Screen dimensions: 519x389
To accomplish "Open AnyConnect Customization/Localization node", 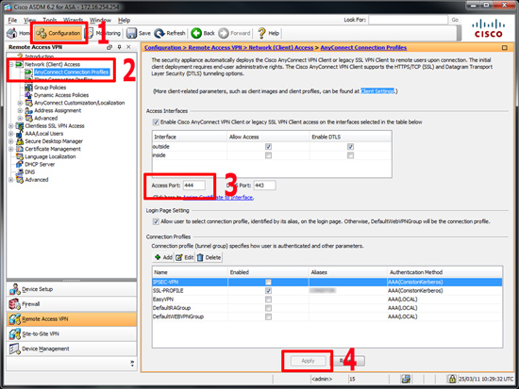I will point(79,103).
